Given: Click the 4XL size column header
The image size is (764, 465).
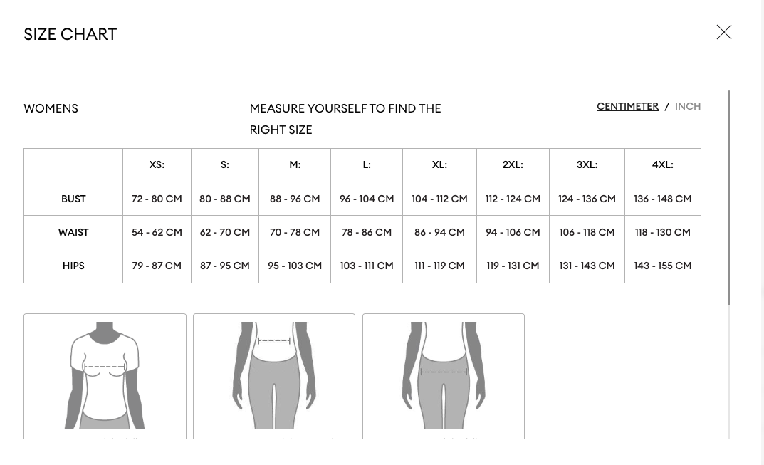Looking at the screenshot, I should [x=662, y=164].
